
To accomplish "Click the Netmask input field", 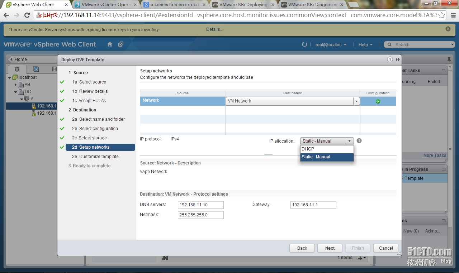I will pos(201,215).
